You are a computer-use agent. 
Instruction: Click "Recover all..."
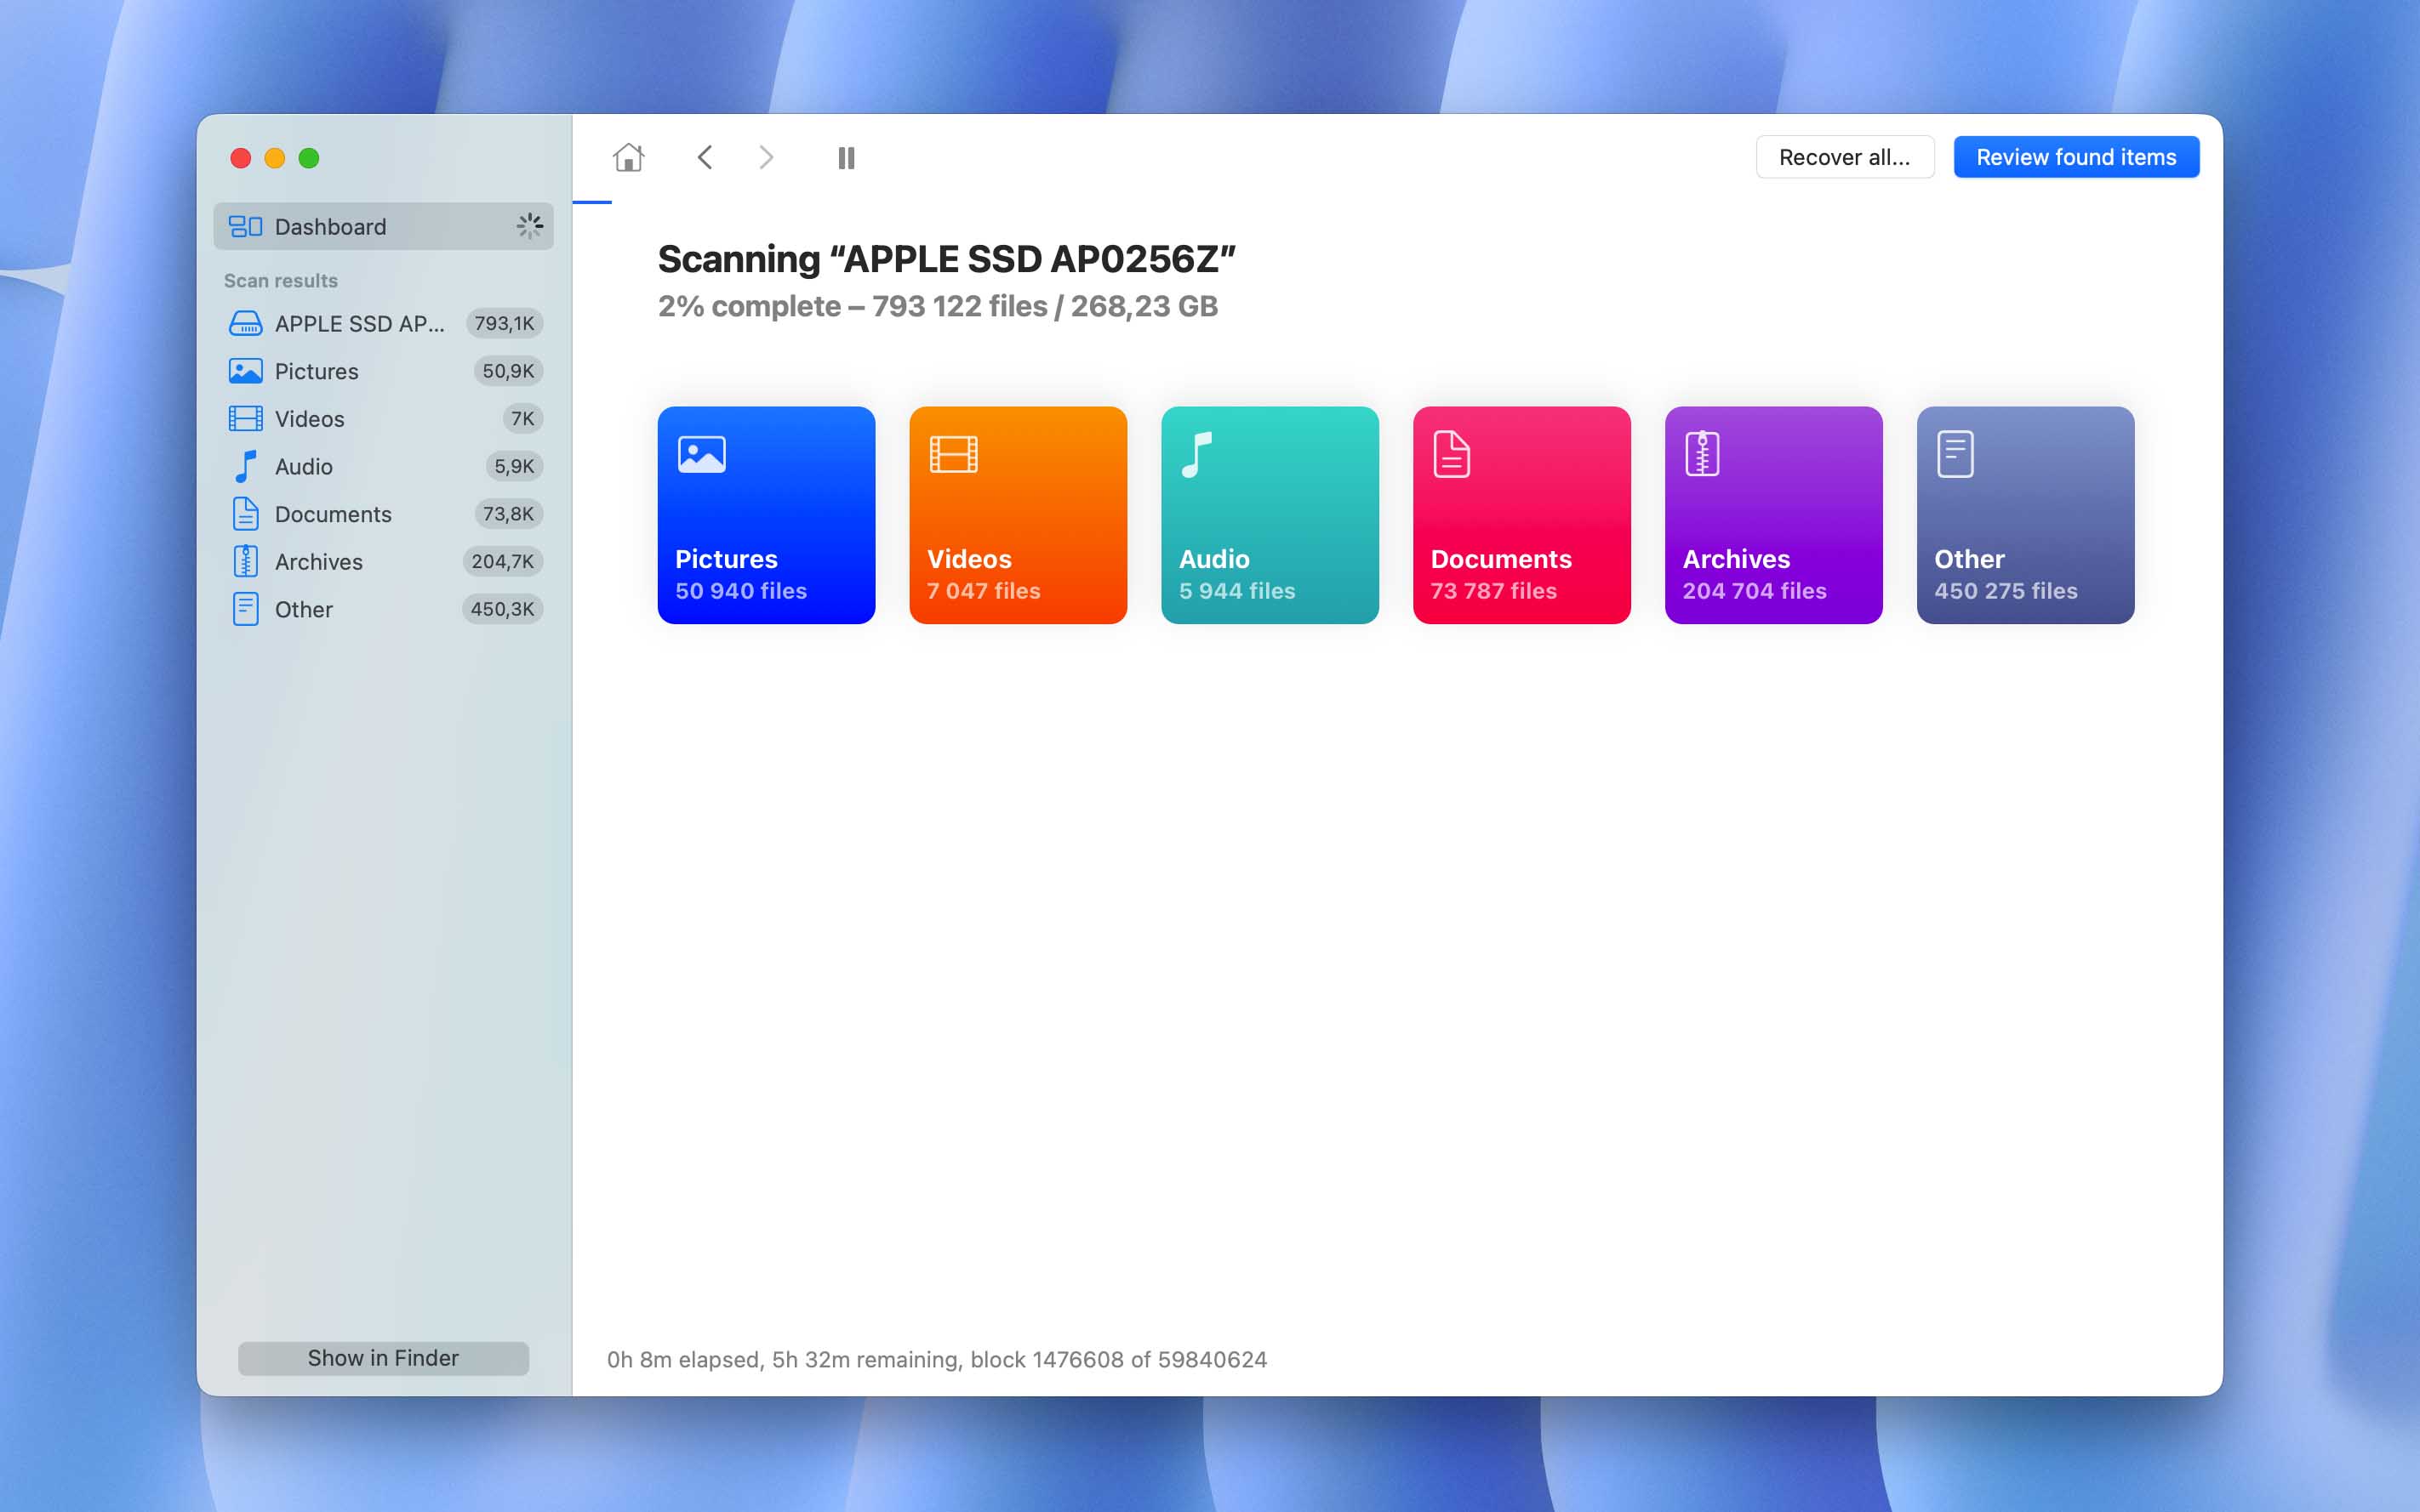pyautogui.click(x=1844, y=157)
